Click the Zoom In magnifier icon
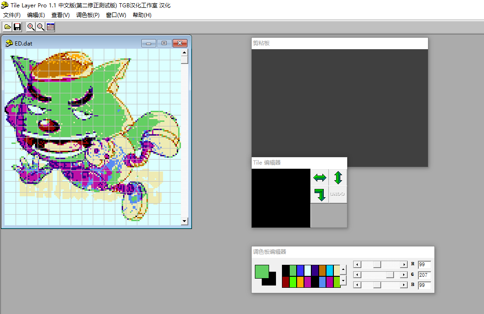Viewport: 484px width, 314px height. [x=31, y=27]
